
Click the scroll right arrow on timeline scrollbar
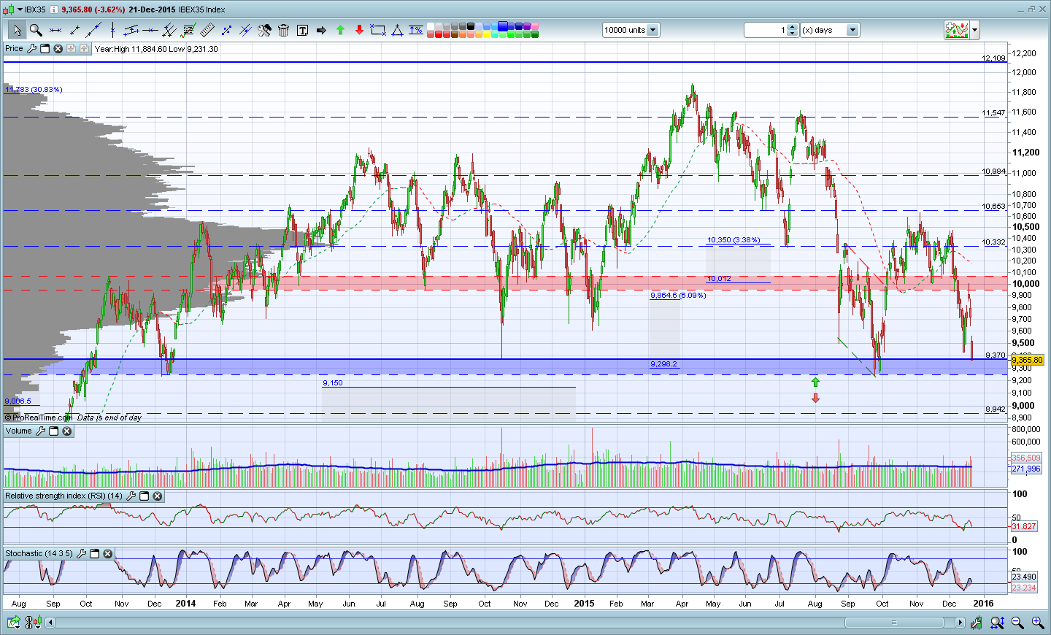click(960, 623)
